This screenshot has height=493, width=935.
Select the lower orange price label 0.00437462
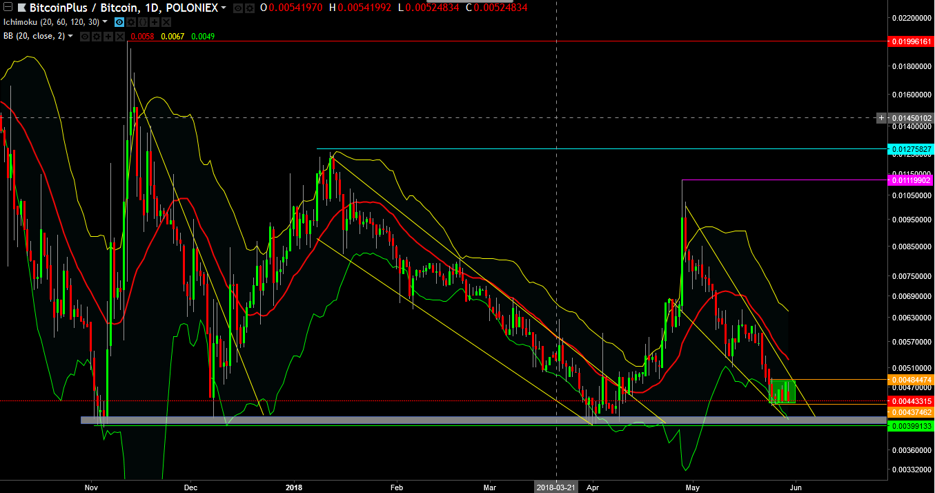click(912, 412)
